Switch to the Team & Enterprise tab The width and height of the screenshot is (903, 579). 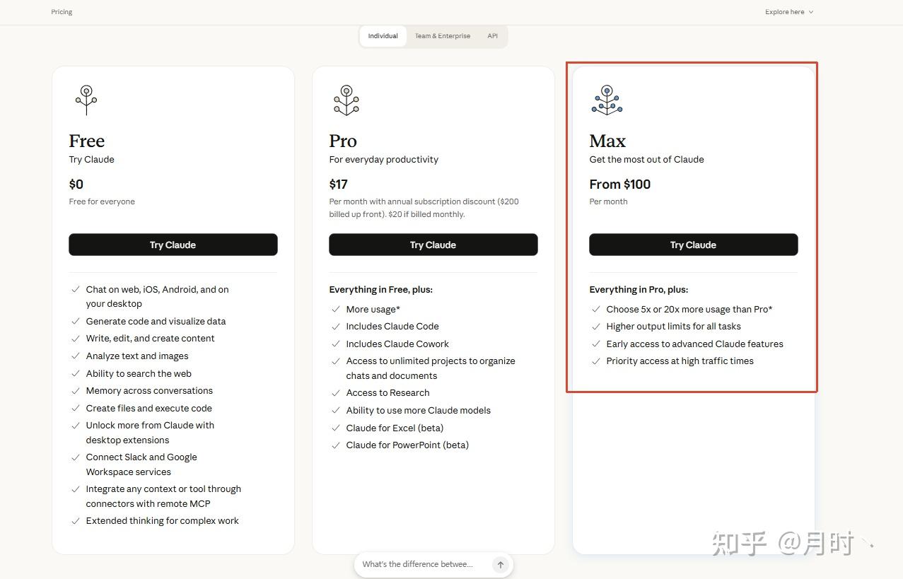(443, 36)
